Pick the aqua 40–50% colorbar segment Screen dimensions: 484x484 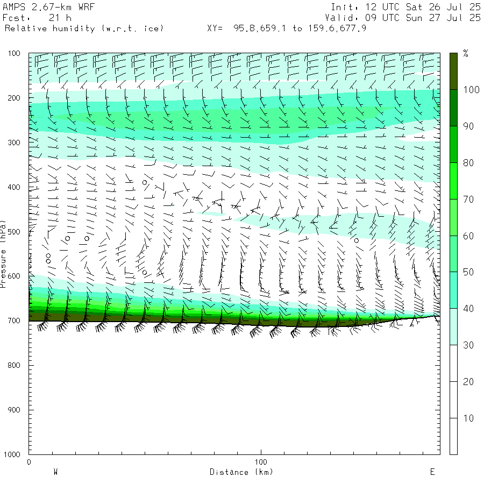pos(453,290)
